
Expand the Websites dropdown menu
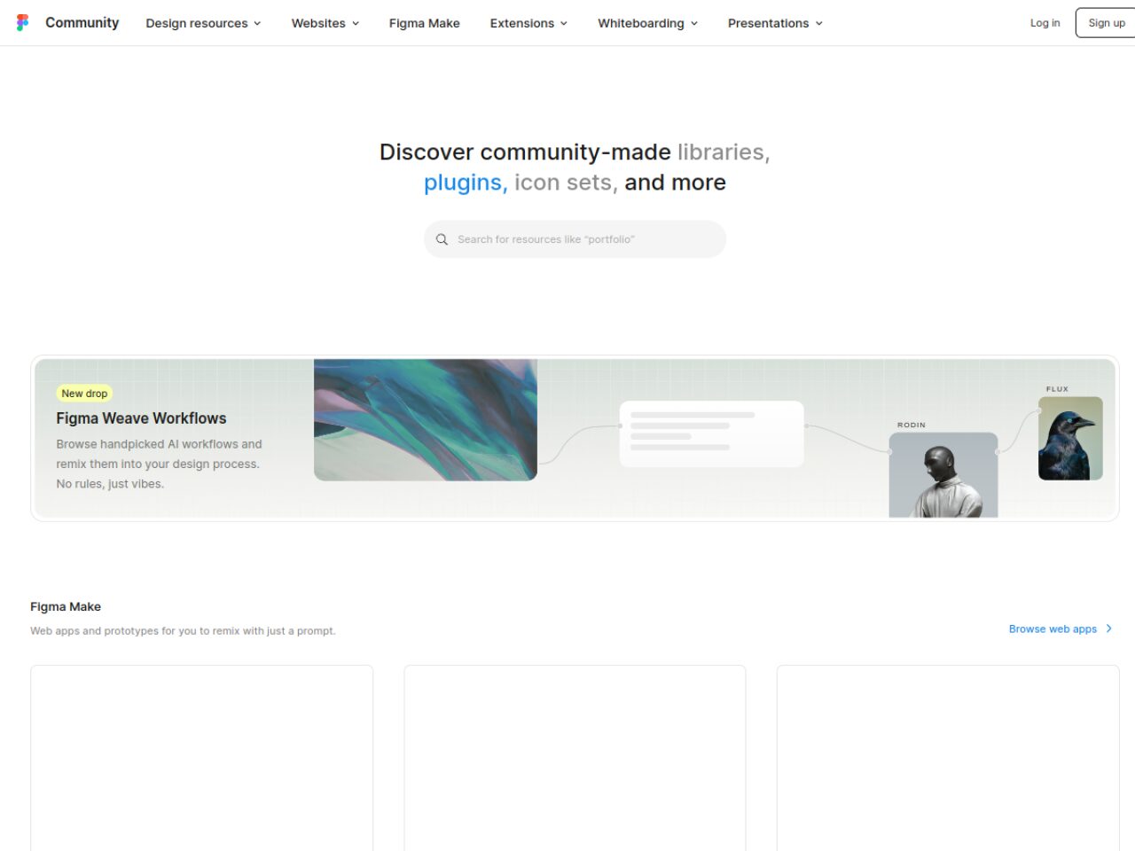(325, 23)
